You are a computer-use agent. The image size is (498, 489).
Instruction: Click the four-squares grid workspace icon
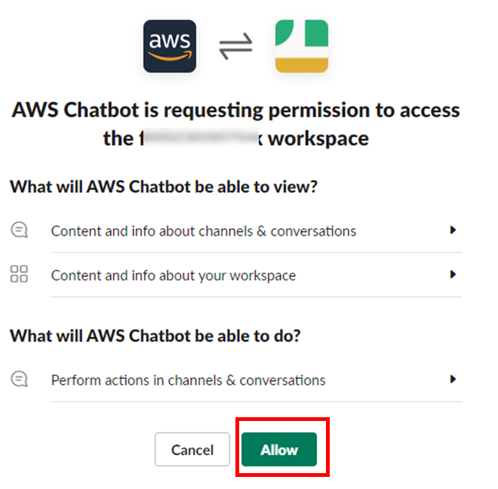point(19,274)
